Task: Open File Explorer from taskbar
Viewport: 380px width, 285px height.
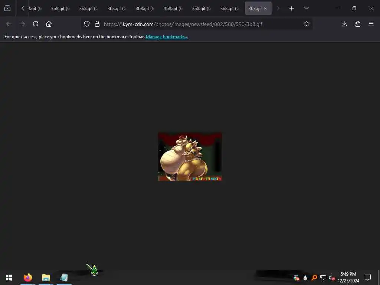Action: 46,278
